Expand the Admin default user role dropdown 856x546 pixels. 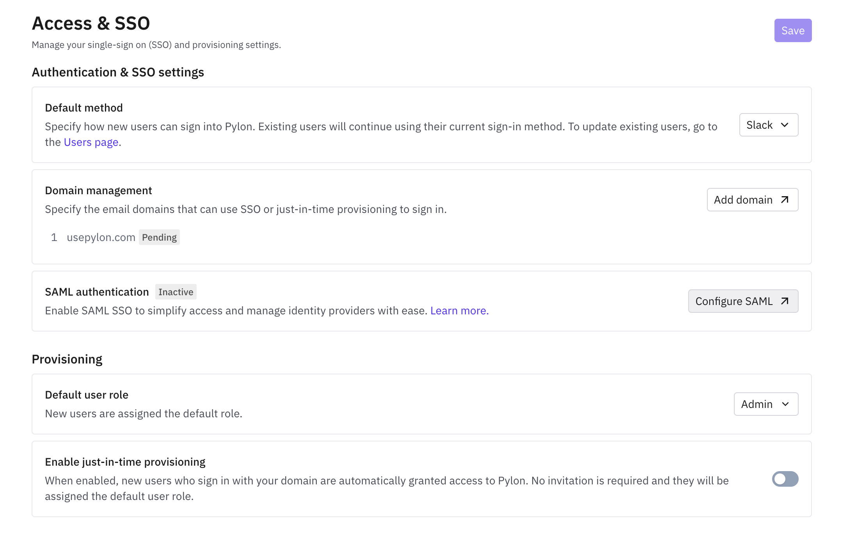click(765, 404)
